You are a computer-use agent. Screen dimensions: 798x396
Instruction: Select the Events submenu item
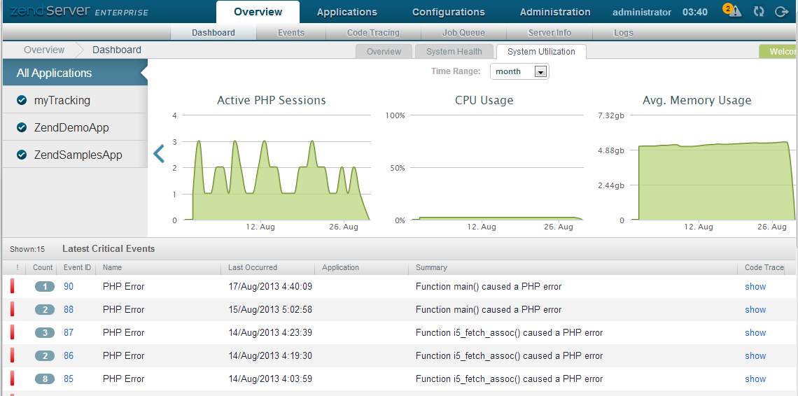[x=291, y=33]
